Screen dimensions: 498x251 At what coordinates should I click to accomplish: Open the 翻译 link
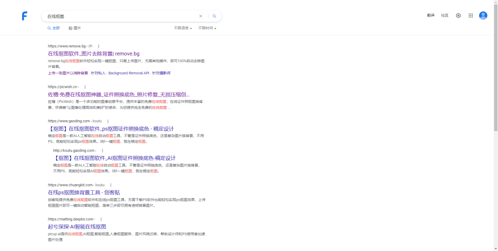click(431, 16)
